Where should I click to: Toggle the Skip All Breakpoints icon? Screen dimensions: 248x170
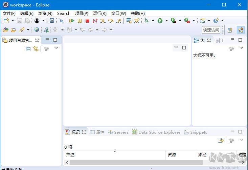click(61, 21)
